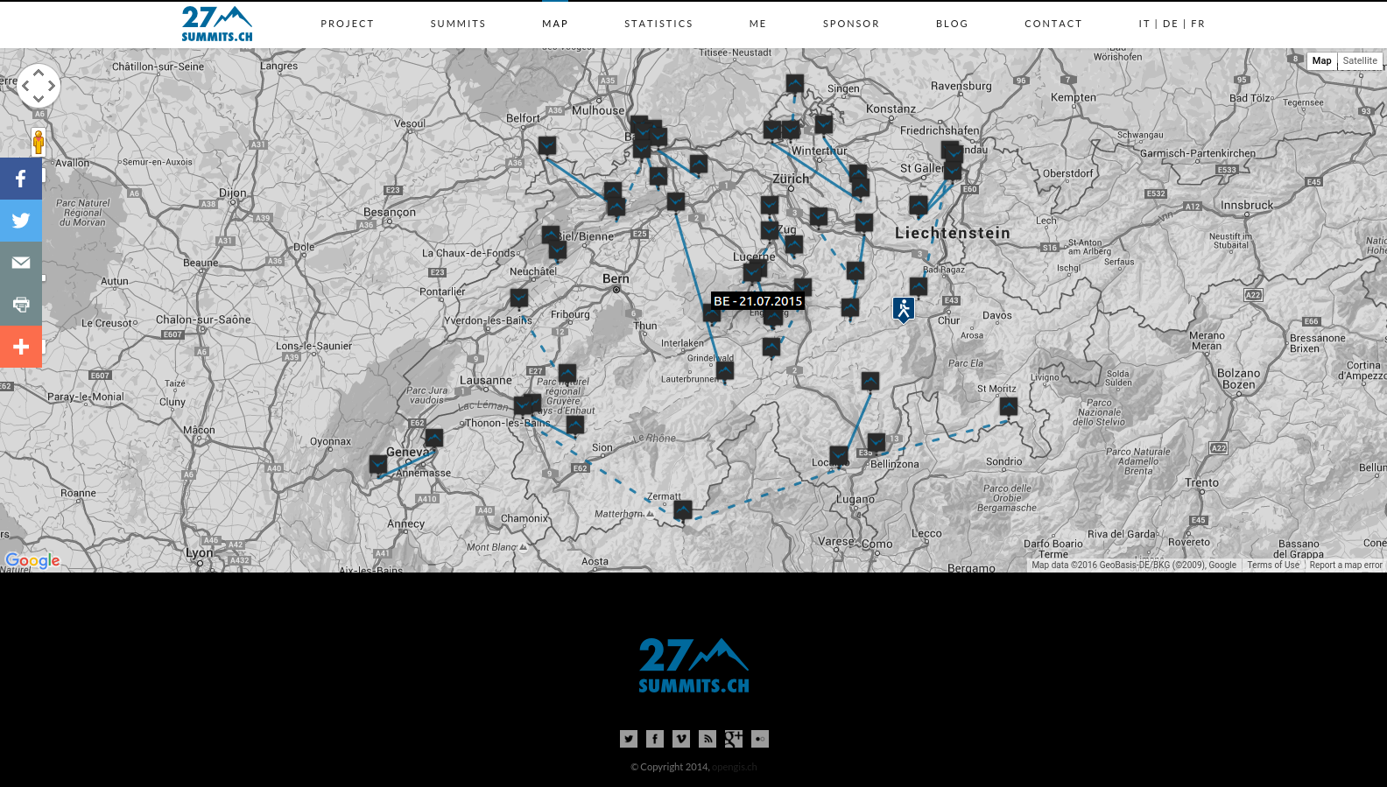This screenshot has width=1387, height=787.
Task: Click the print icon in side bar
Action: pos(21,305)
